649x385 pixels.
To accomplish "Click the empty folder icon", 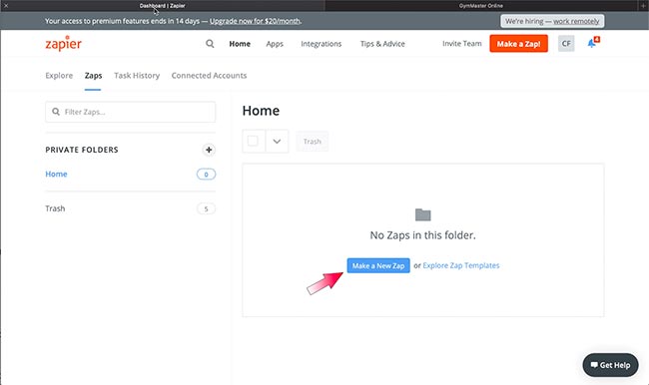I will 422,214.
